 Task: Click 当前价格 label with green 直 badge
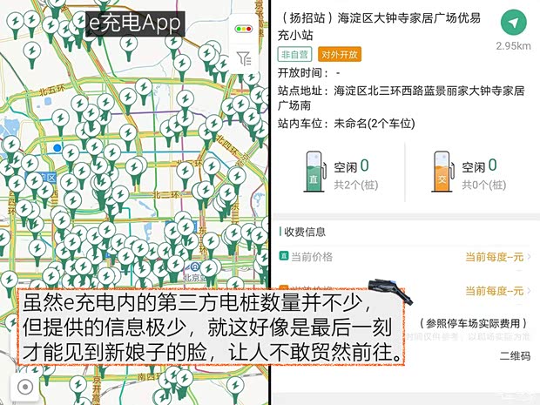pyautogui.click(x=306, y=257)
